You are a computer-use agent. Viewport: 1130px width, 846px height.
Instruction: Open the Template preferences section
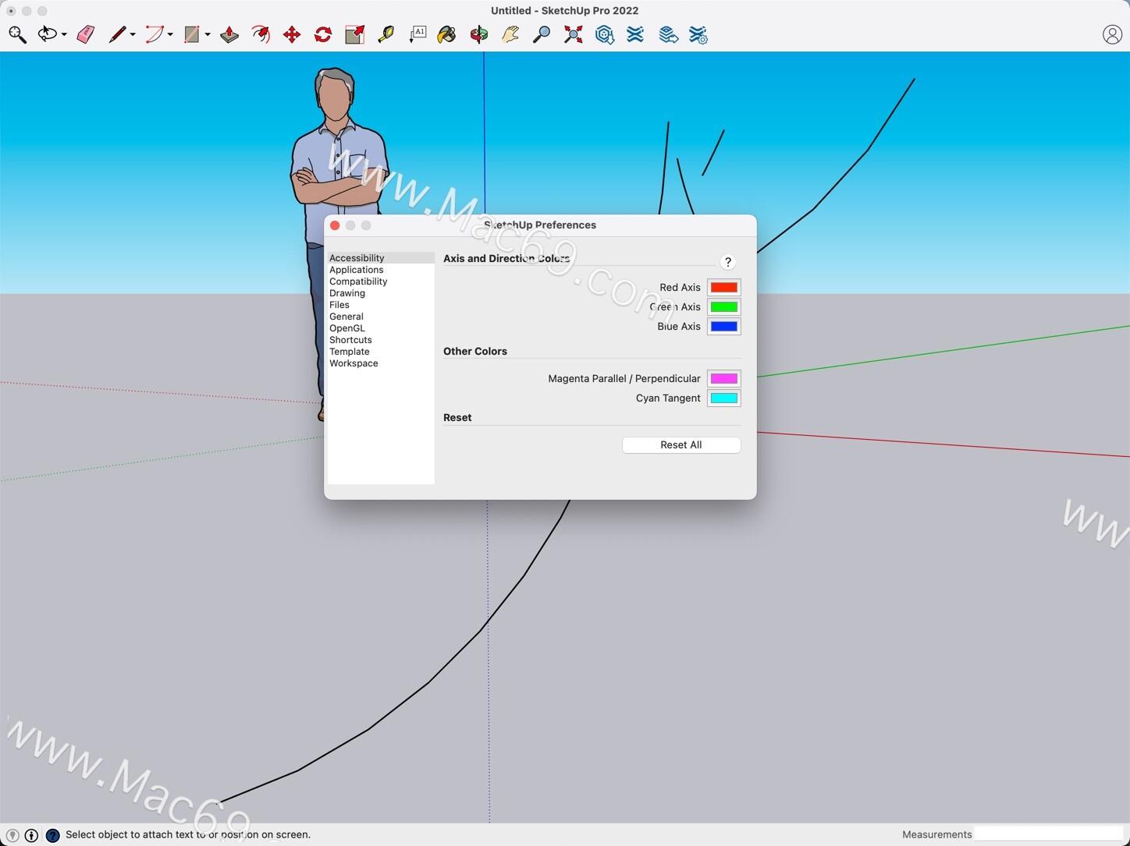pyautogui.click(x=381, y=352)
